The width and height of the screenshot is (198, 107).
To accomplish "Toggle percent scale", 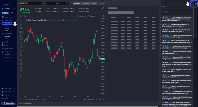I will (97, 100).
